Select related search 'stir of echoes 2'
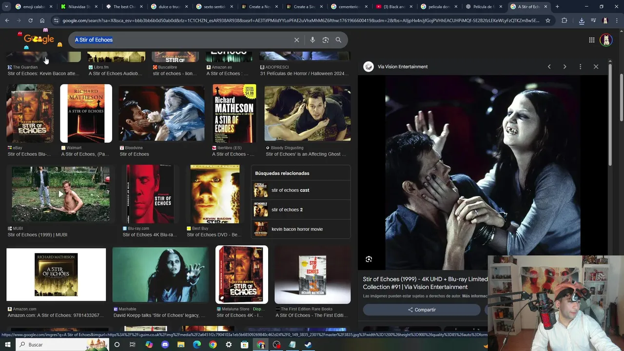This screenshot has height=351, width=624. click(301, 210)
